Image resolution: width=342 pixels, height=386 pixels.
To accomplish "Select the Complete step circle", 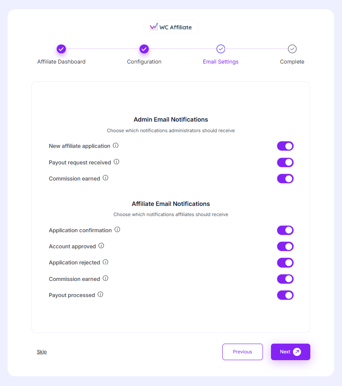I will pos(292,49).
